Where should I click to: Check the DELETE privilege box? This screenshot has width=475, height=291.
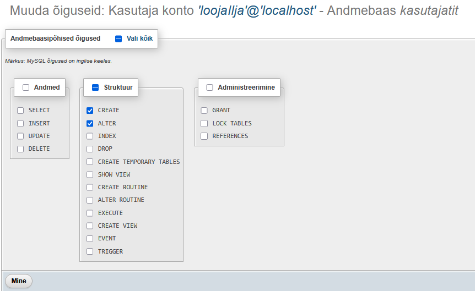[x=20, y=149]
